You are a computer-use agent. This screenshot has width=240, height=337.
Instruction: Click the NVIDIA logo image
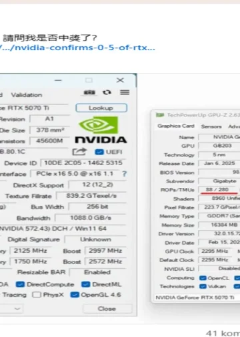[101, 130]
